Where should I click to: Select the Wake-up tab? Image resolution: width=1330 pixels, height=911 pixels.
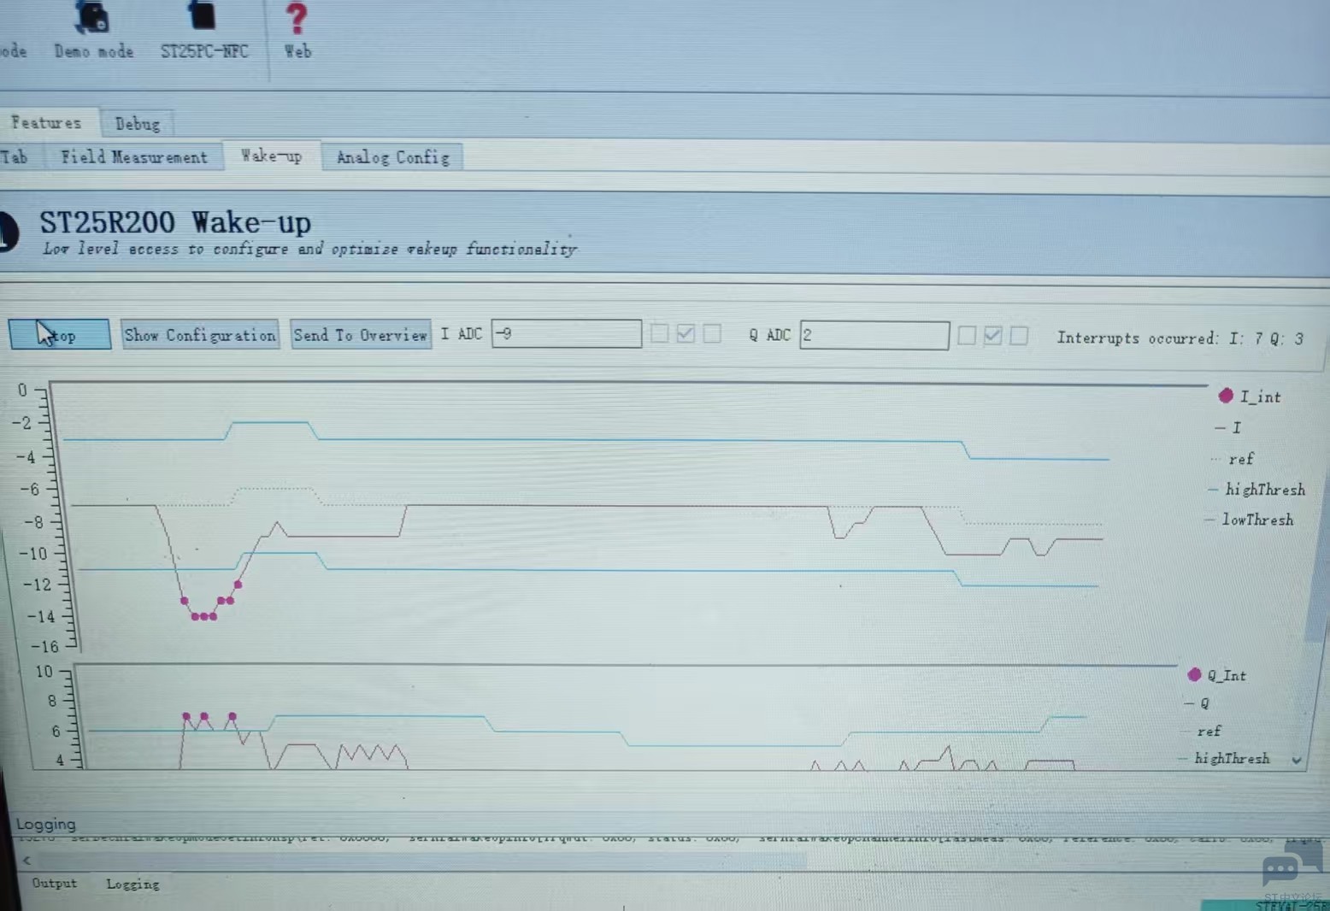[271, 156]
